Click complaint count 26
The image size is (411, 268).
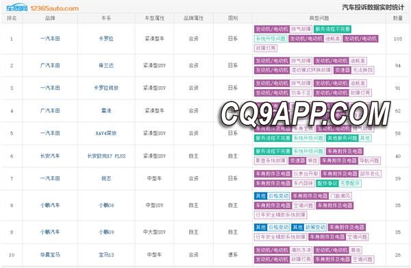coord(398,254)
